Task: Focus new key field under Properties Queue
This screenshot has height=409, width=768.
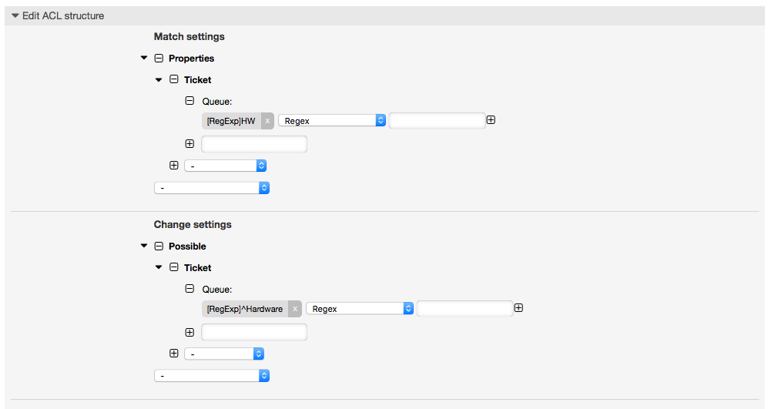Action: 254,144
